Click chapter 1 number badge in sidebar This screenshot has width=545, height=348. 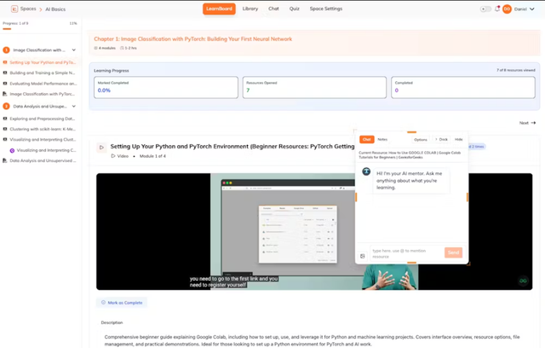coord(6,50)
